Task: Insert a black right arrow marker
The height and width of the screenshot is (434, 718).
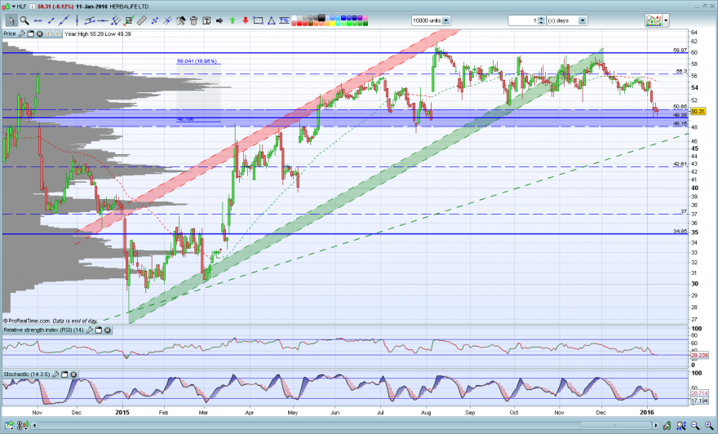Action: pos(219,20)
